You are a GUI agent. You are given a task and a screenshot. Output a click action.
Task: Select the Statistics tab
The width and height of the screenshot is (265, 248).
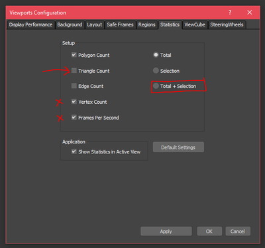pyautogui.click(x=170, y=24)
